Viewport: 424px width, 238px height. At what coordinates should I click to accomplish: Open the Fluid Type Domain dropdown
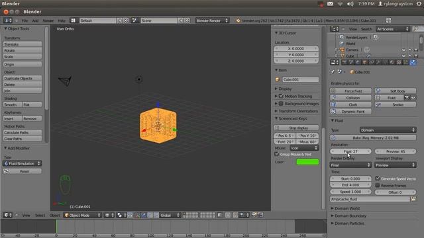388,130
